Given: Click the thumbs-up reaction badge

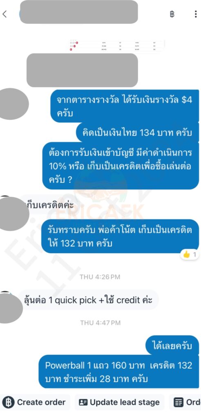Looking at the screenshot, I should (190, 255).
